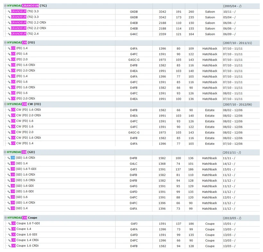Click magnifier icon for i30 CW (FD) 1.4
Viewport: 263px width, 252px height.
click(x=9, y=143)
